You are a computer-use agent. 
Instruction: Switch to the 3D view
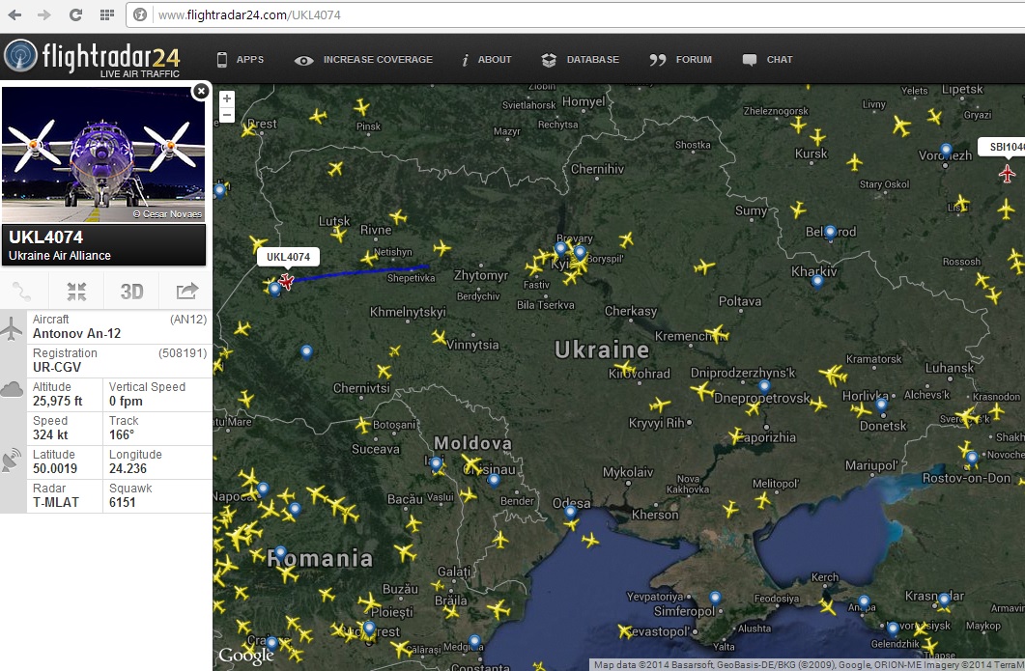pos(131,292)
